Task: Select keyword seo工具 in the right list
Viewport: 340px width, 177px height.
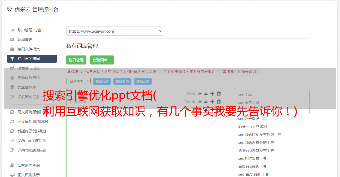Action: (x=245, y=95)
